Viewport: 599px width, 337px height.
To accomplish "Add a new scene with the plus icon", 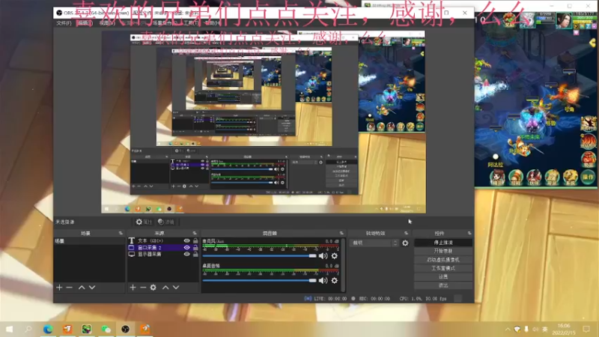I will click(59, 288).
